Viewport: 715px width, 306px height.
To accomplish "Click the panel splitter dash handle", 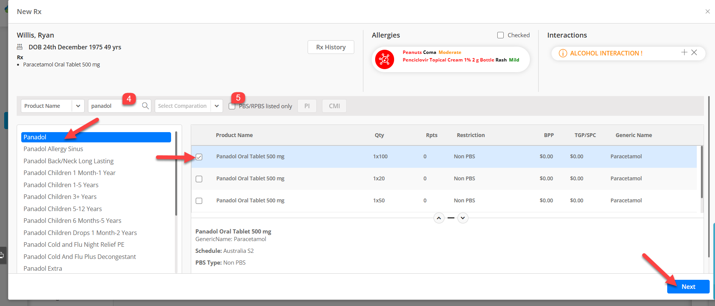I will click(451, 218).
